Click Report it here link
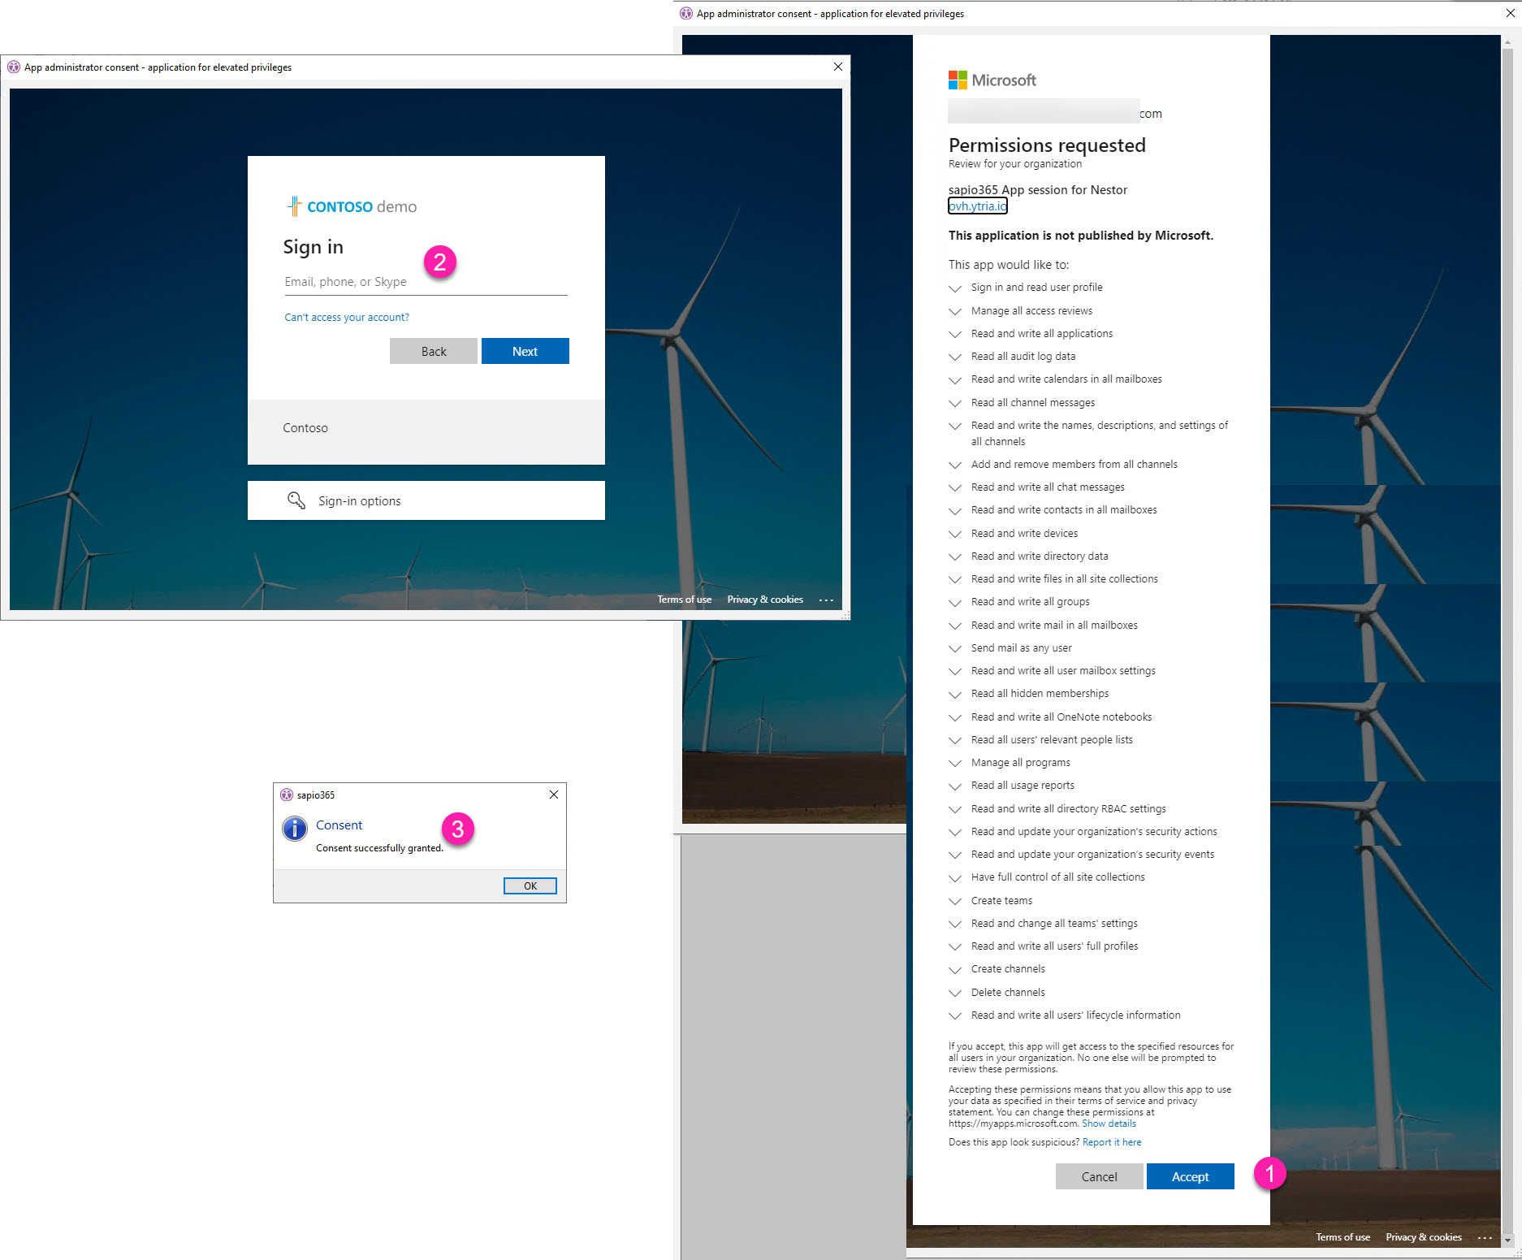 pyautogui.click(x=1112, y=1142)
